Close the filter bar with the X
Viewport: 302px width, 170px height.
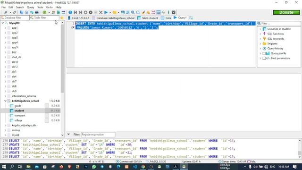point(68,134)
